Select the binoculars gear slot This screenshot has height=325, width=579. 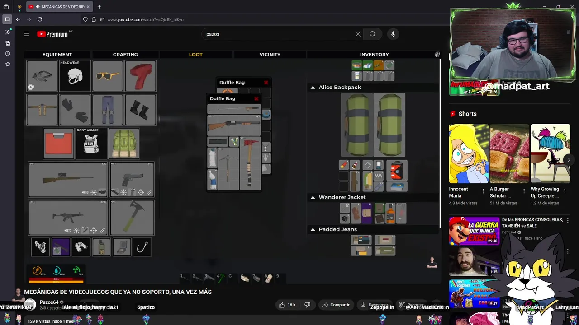(x=81, y=247)
